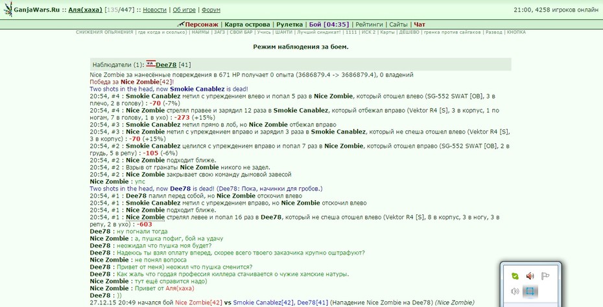Open the Новости link
The height and width of the screenshot is (307, 603).
pyautogui.click(x=154, y=10)
